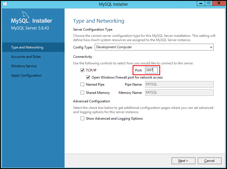Select the Type and Networking step
Screen dimensions: 227x169
(27, 47)
